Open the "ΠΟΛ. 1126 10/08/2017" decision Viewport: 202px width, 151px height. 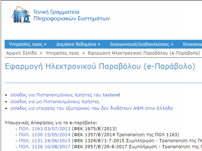(x=44, y=146)
